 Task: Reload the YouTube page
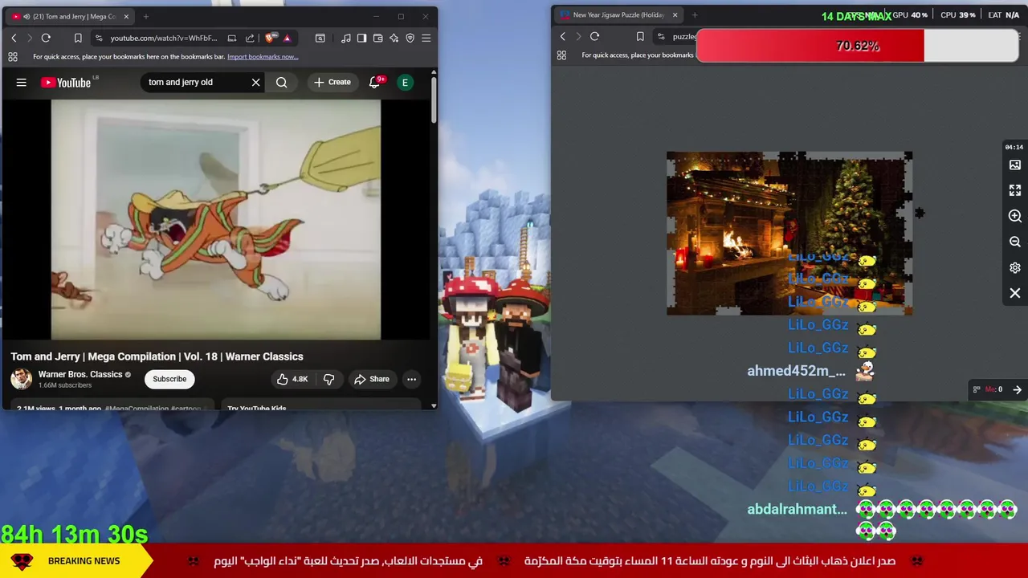tap(46, 38)
